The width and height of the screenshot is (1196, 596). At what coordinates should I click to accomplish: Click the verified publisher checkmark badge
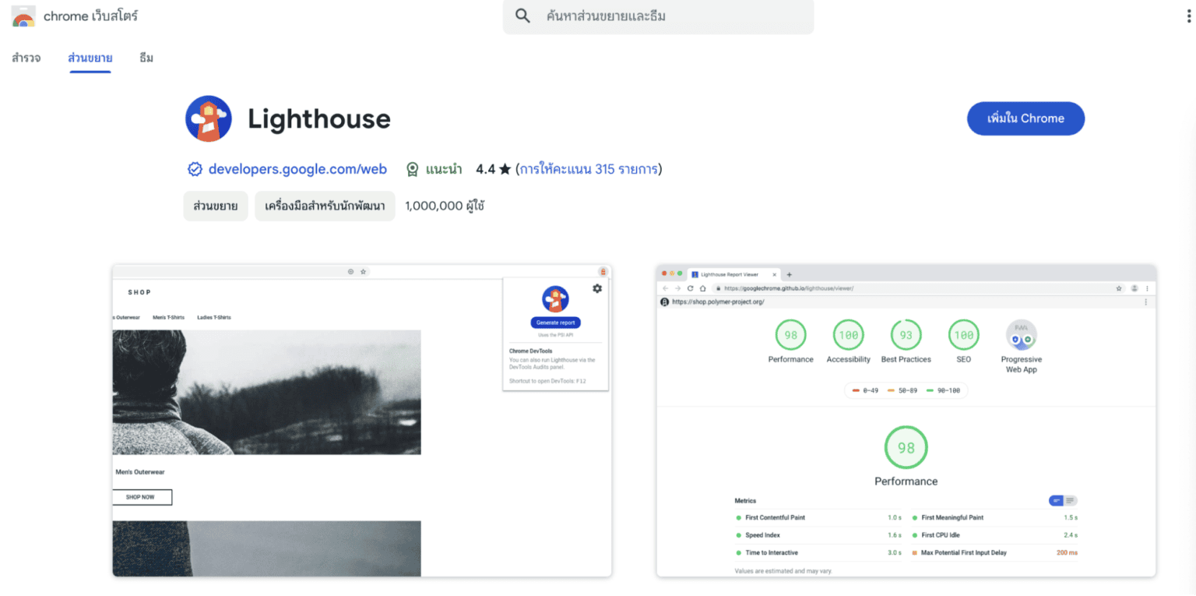[x=194, y=168]
